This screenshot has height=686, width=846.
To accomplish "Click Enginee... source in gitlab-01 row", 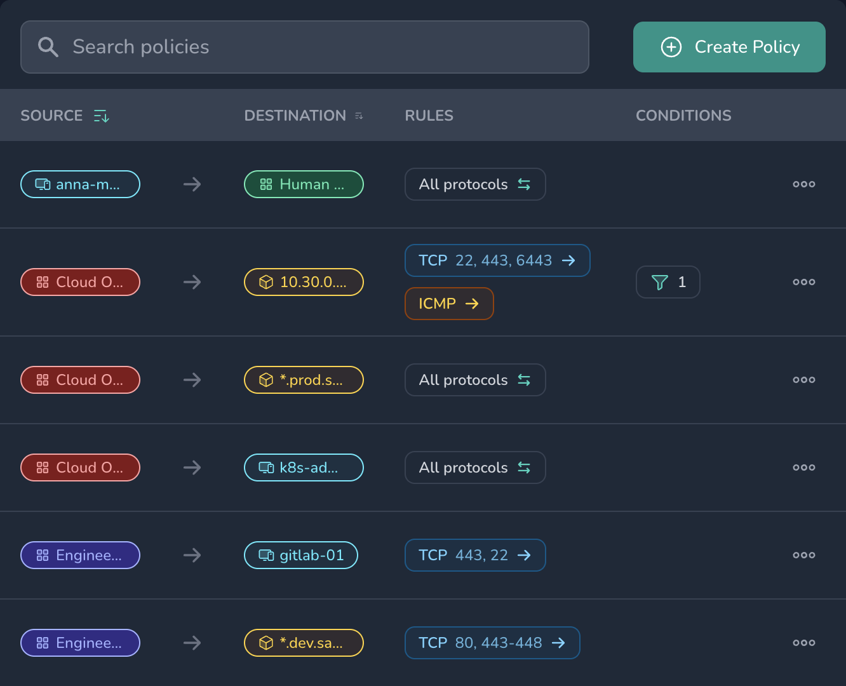I will point(81,555).
